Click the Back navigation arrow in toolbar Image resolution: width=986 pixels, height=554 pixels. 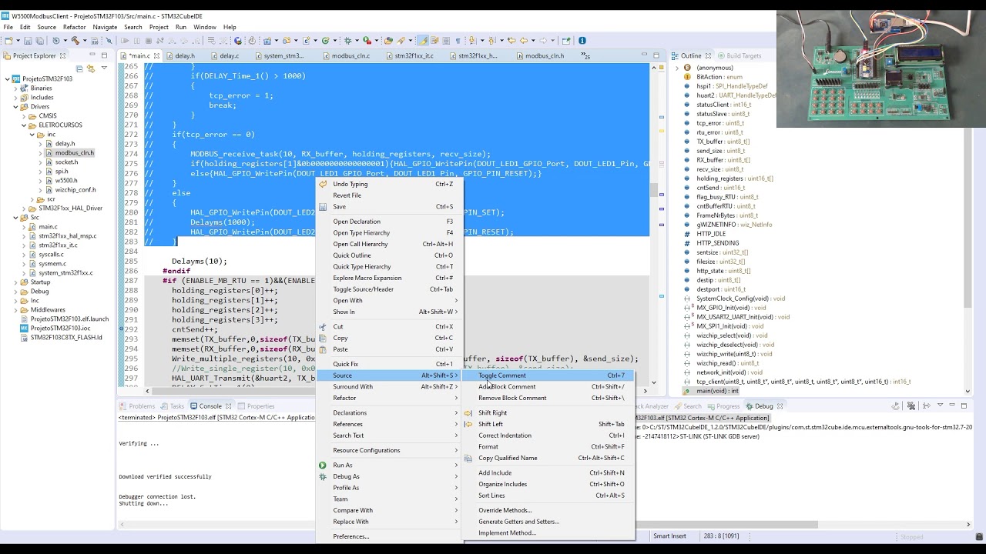[x=524, y=41]
